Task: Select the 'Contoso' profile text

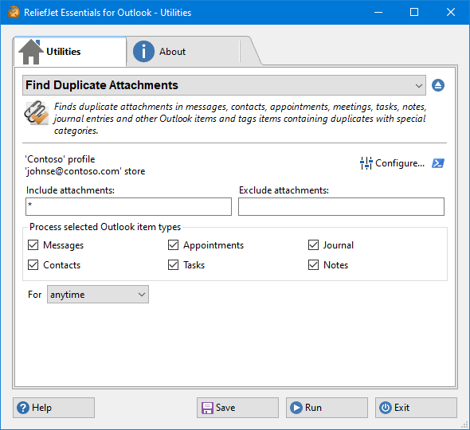Action: pos(60,159)
